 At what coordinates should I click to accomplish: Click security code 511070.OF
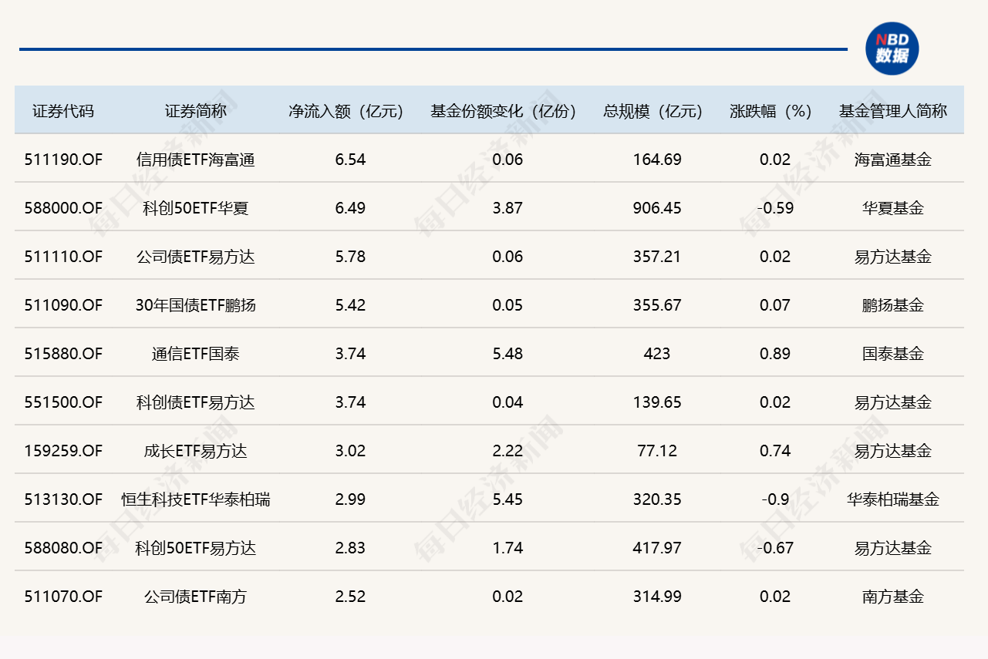tap(63, 597)
